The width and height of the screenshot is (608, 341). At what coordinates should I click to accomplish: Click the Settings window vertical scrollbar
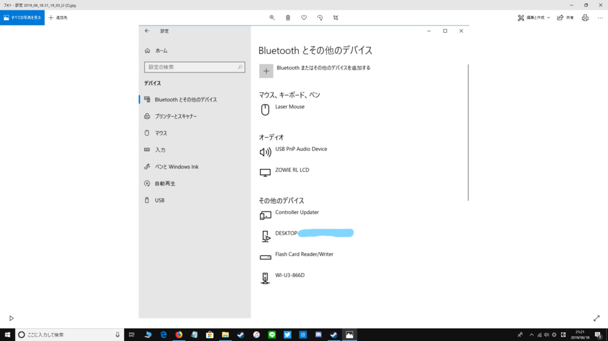[468, 133]
